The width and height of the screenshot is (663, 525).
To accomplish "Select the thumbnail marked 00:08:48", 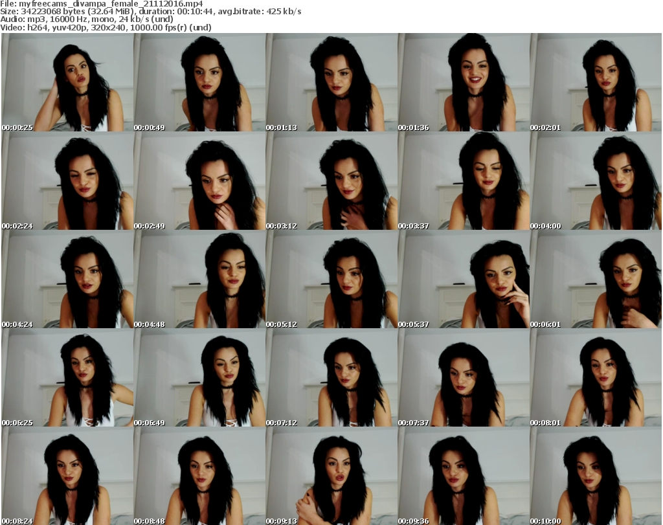I will pyautogui.click(x=199, y=476).
